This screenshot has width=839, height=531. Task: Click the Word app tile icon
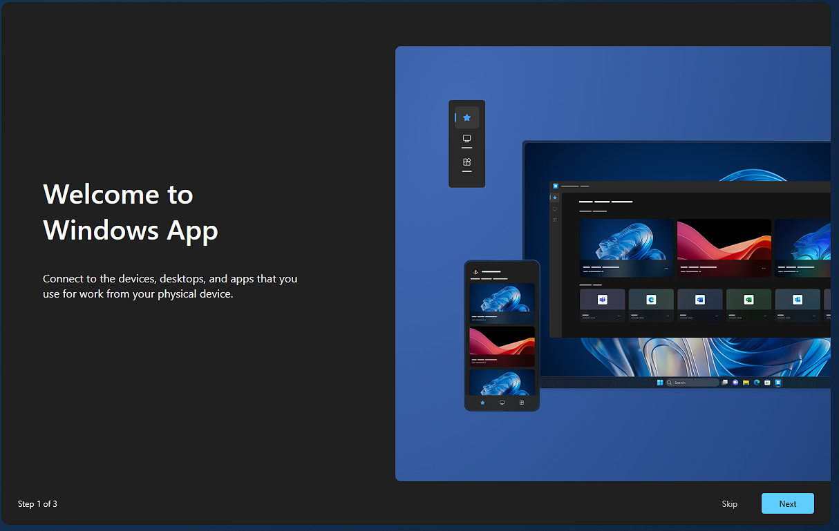tap(699, 300)
